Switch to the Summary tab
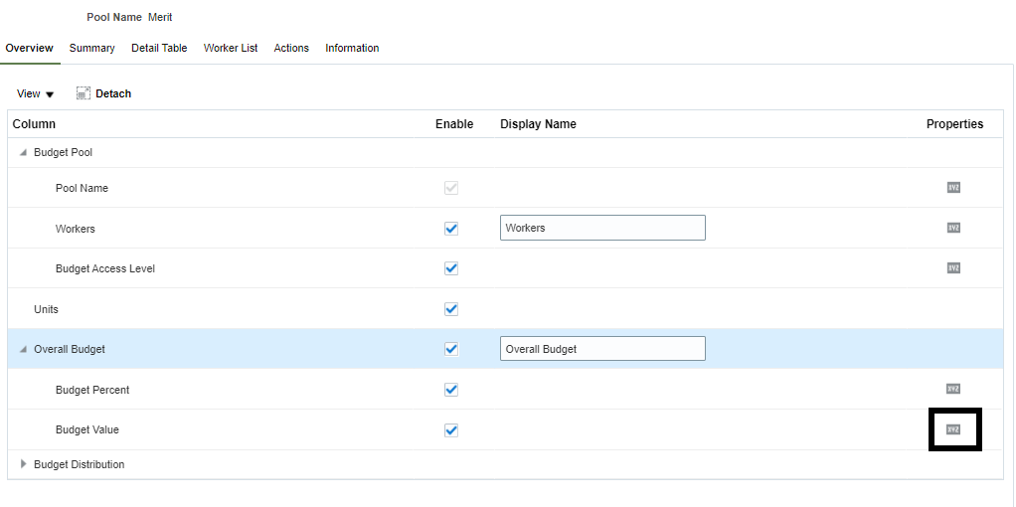This screenshot has height=507, width=1016. point(91,48)
